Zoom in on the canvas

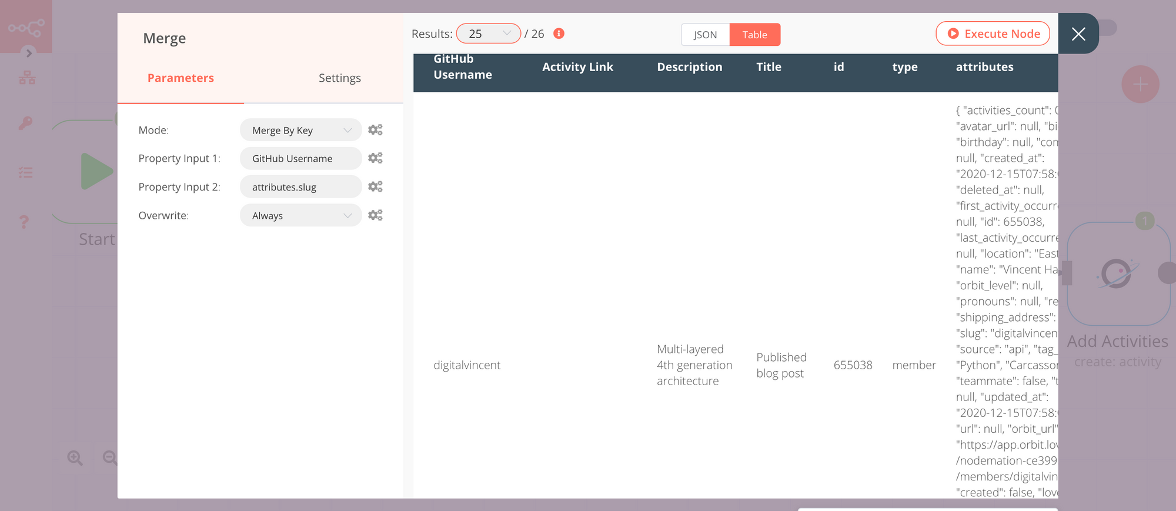75,457
